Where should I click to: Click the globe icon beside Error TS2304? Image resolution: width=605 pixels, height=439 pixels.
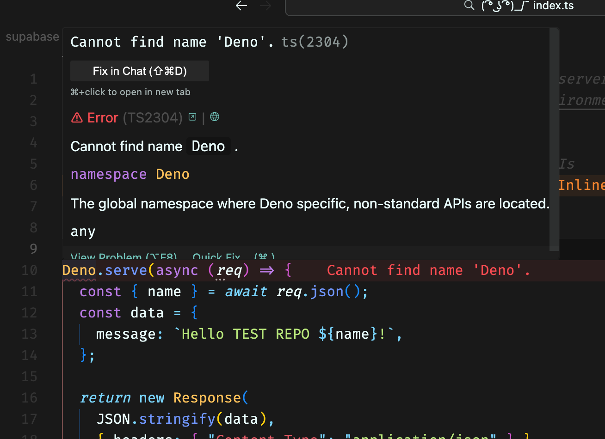(x=215, y=117)
